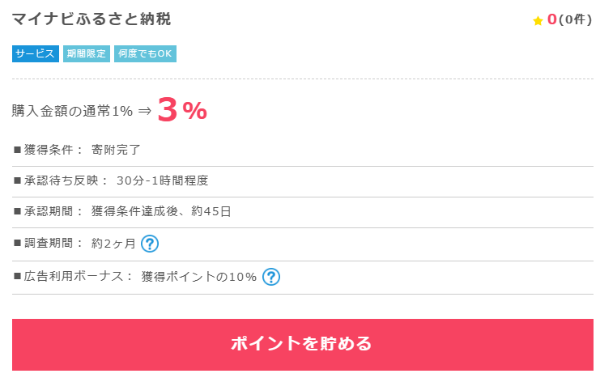
Task: Click the 寄附完了 condition text
Action: (x=116, y=150)
